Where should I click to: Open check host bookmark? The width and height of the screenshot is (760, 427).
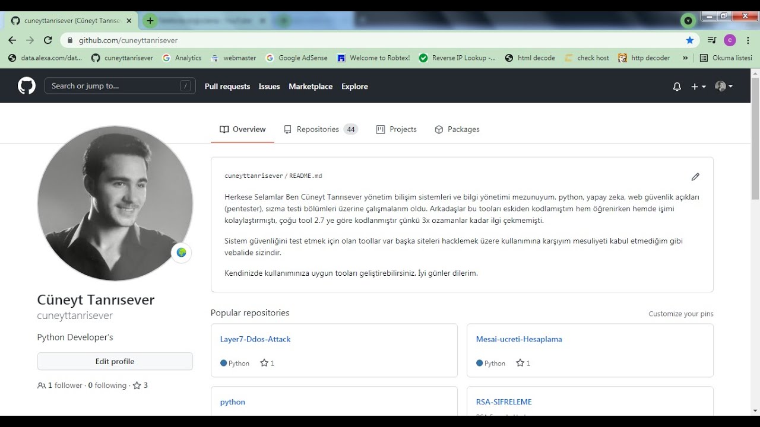[x=587, y=58]
